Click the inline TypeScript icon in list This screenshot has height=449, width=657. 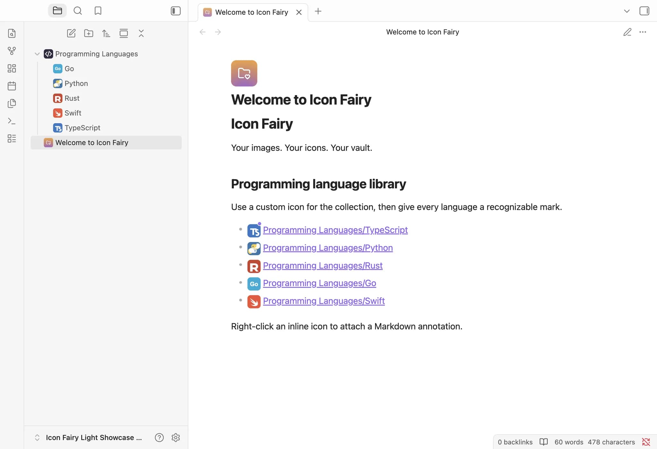coord(254,231)
